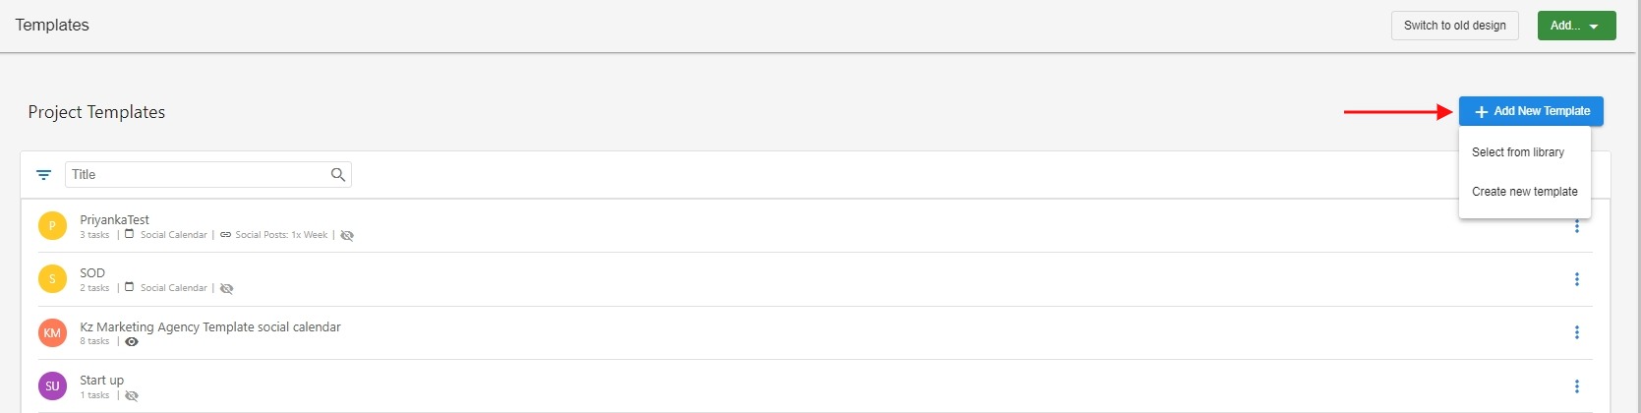Click the orange KM avatar icon
Viewport: 1641px width, 413px height.
[52, 332]
